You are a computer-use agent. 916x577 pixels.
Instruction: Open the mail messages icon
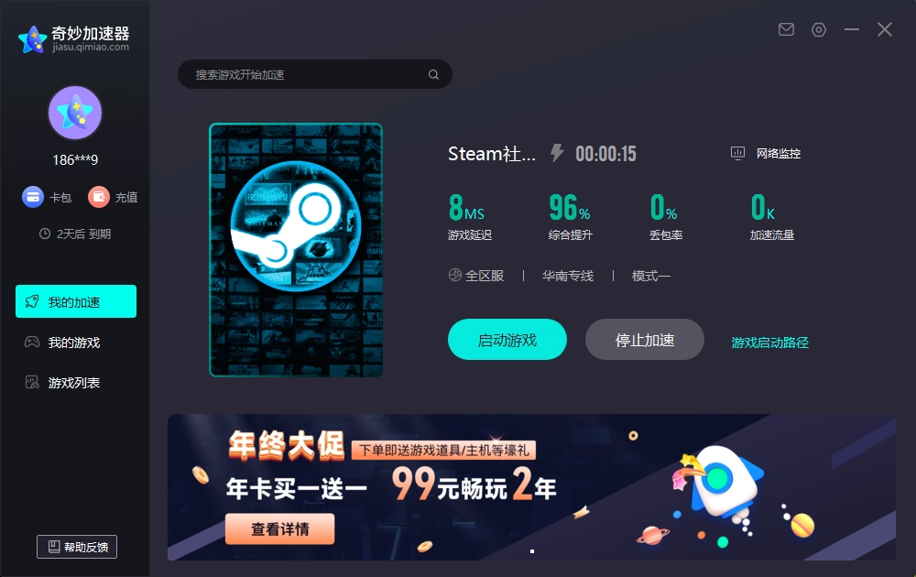coord(786,29)
